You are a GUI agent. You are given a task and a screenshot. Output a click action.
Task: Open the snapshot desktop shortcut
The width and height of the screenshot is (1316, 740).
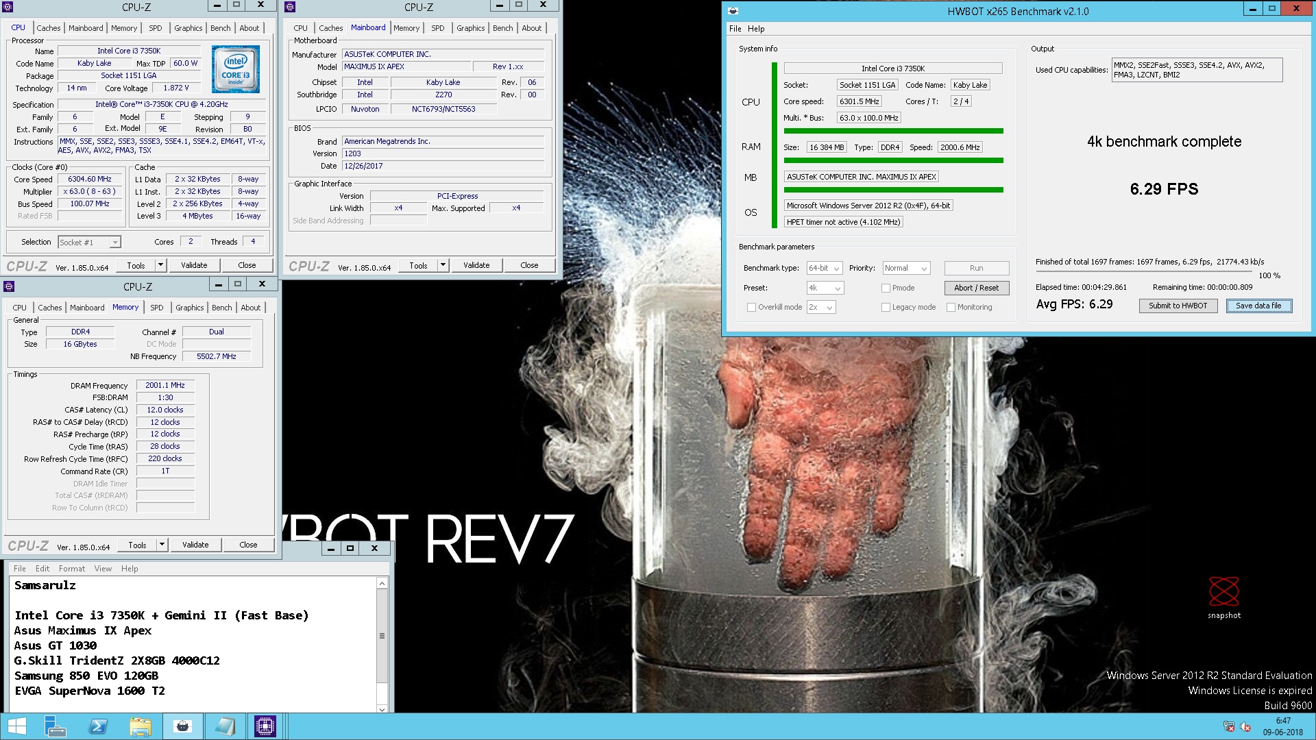pyautogui.click(x=1223, y=597)
